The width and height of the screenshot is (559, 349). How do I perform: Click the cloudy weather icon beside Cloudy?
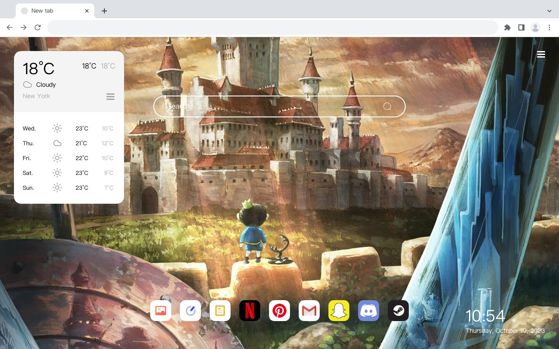pos(28,85)
